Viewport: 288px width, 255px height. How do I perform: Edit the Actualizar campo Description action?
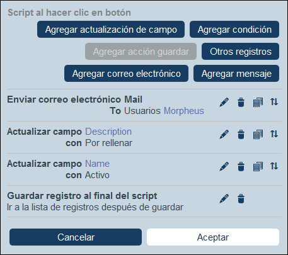(x=224, y=135)
